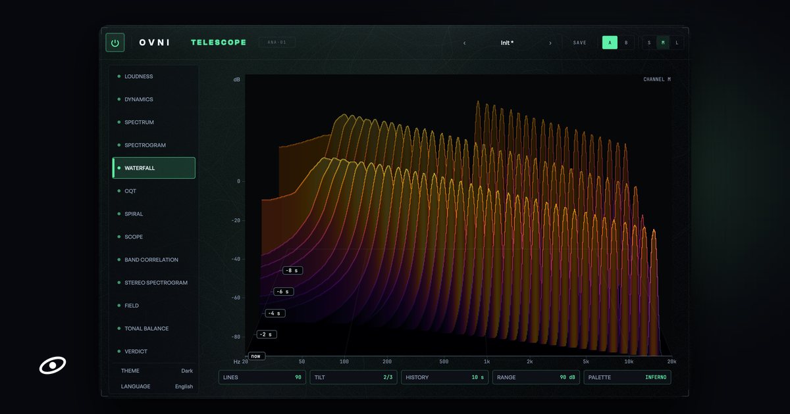Open the CQT view
The width and height of the screenshot is (790, 414).
[x=154, y=191]
